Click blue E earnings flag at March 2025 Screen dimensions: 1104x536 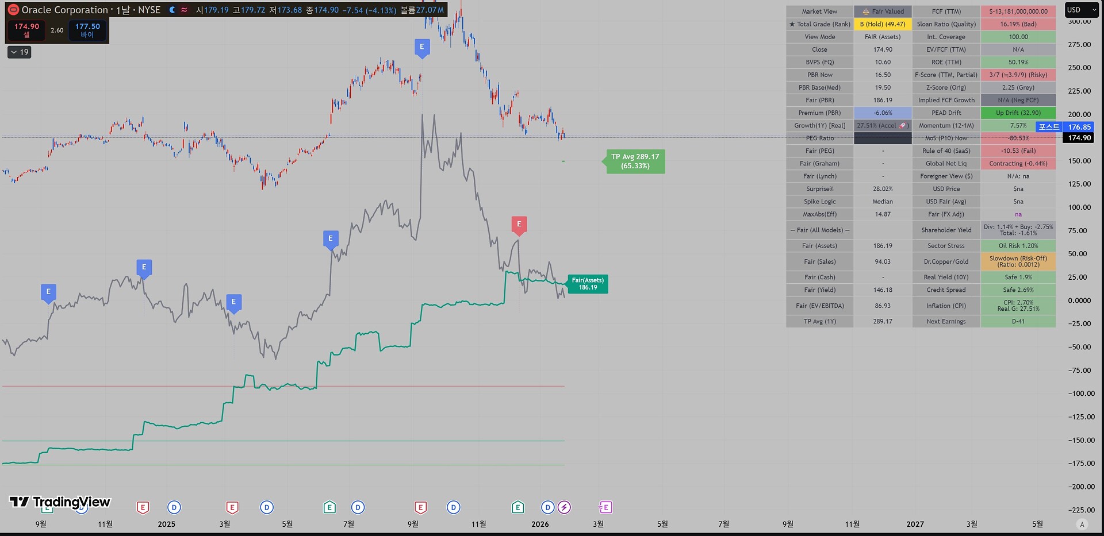point(233,302)
